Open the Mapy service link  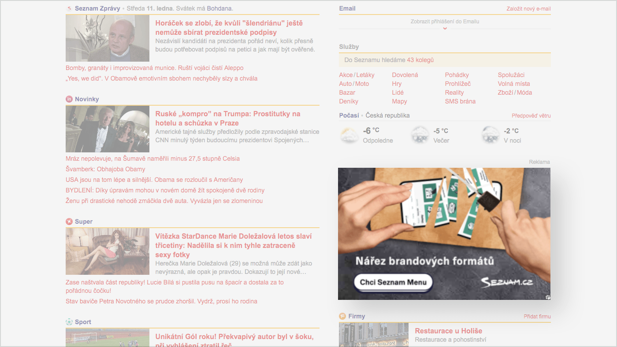point(399,101)
